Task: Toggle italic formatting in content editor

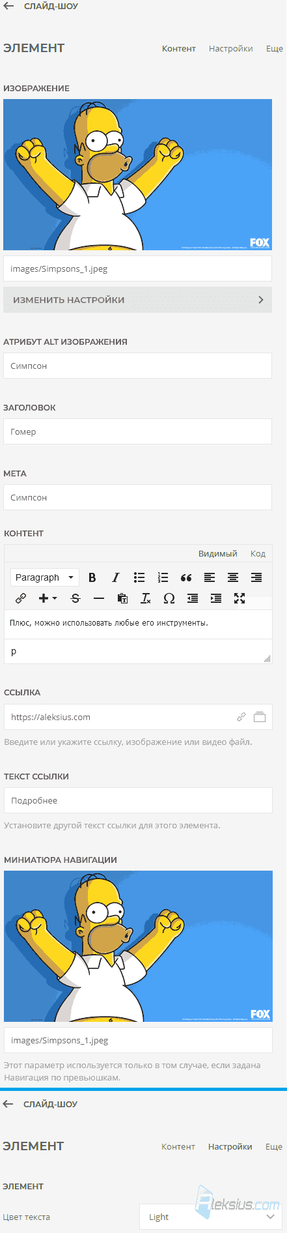Action: pos(116,577)
